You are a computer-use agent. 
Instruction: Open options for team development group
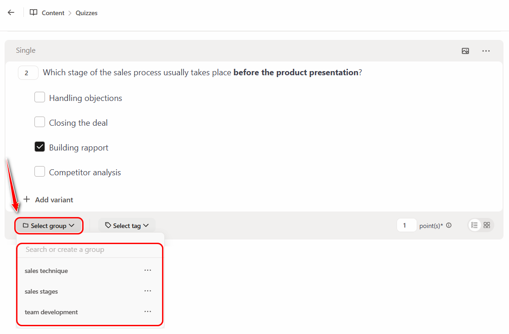click(x=147, y=312)
